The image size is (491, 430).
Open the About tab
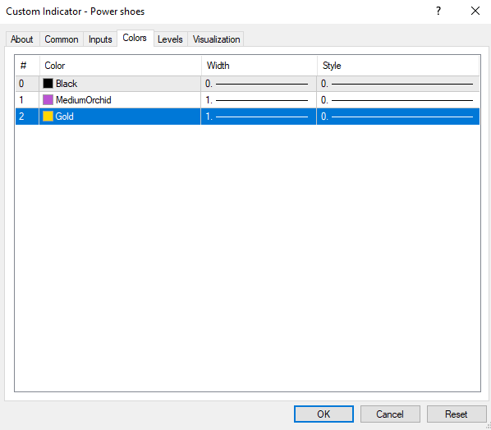[x=22, y=39]
